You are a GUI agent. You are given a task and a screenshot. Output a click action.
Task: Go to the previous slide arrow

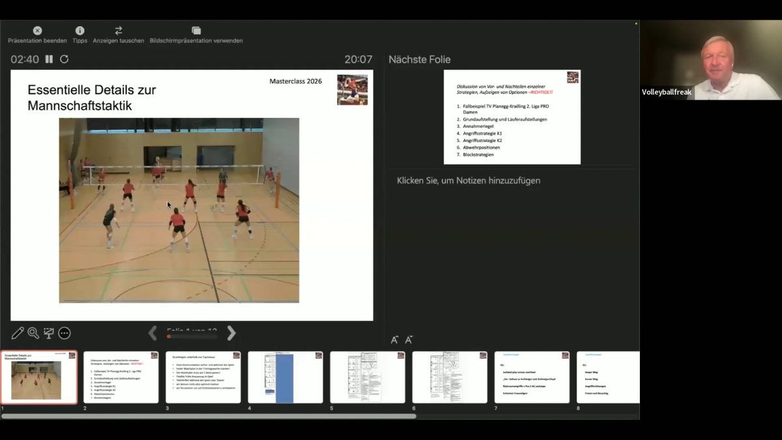coord(152,333)
